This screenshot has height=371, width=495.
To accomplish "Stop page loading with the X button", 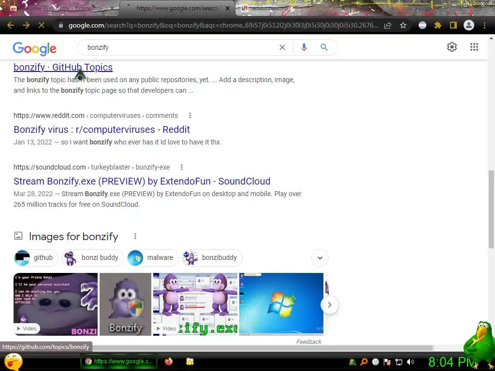I will coord(42,25).
